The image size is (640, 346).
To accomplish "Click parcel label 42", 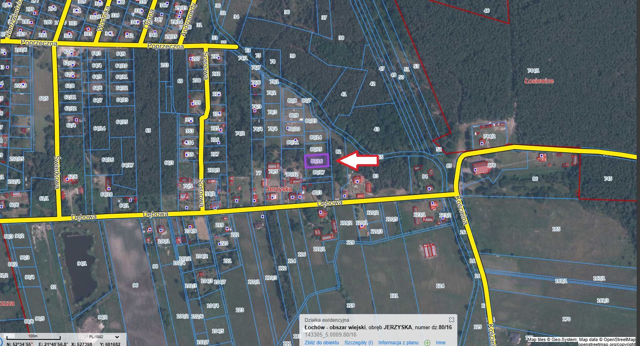I will point(372,84).
